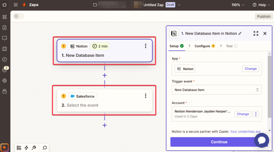Click Notion chip on step 1 card
The height and width of the screenshot is (152, 274).
pos(79,46)
